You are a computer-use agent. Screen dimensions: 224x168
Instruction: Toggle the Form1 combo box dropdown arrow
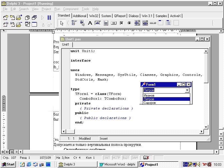[187, 90]
